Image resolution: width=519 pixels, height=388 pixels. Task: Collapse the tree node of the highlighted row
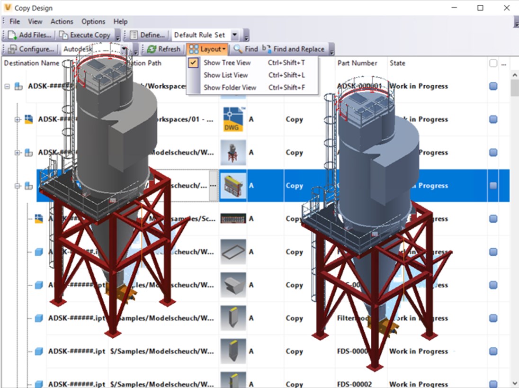[x=17, y=186]
